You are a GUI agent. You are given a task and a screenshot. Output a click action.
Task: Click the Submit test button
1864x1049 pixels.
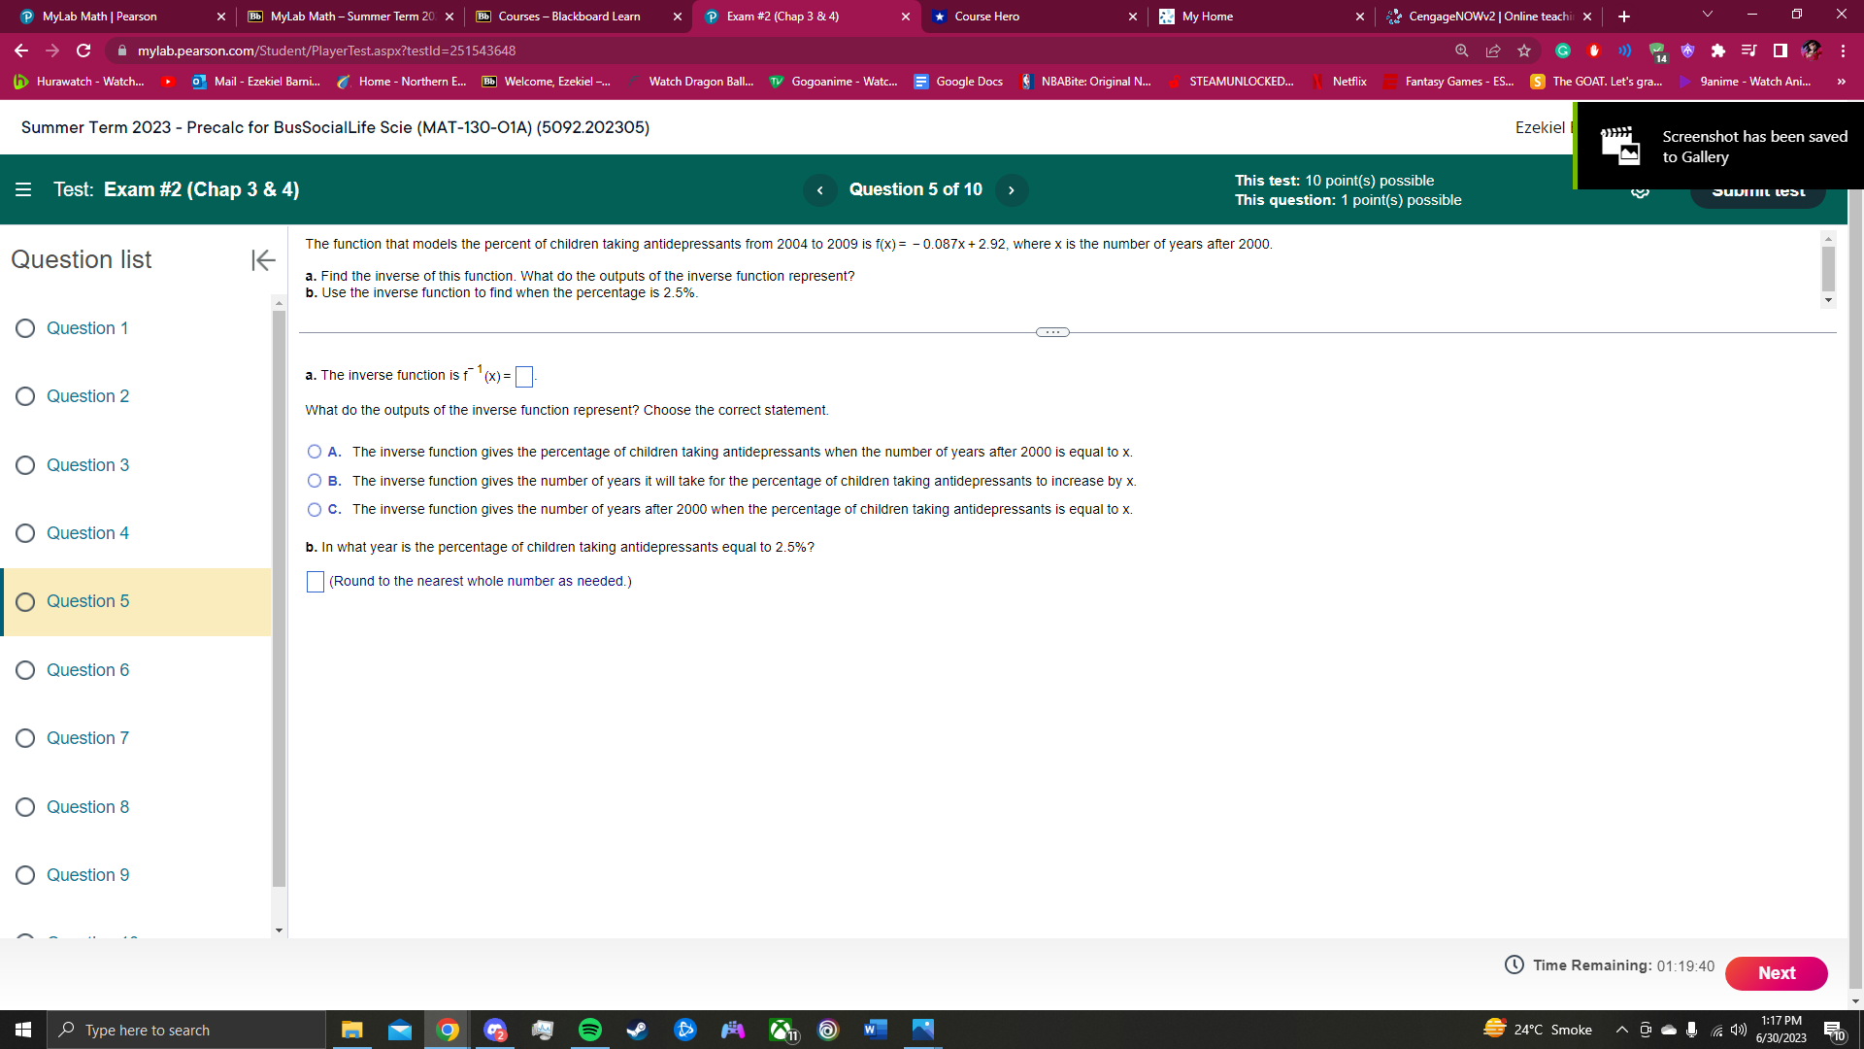[1758, 190]
